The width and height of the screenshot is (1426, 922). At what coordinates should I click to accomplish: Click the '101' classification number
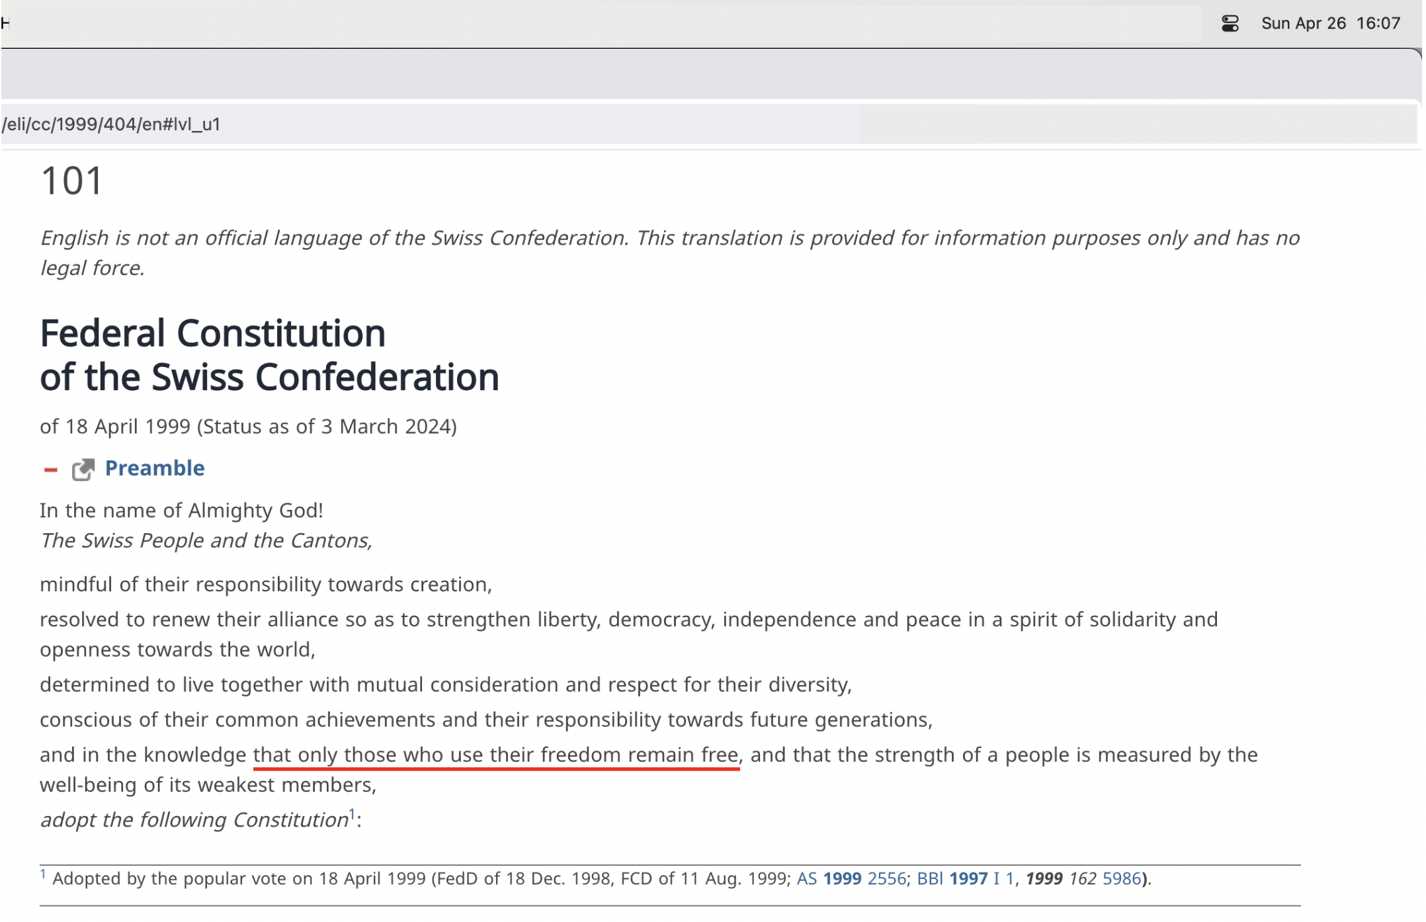point(72,181)
